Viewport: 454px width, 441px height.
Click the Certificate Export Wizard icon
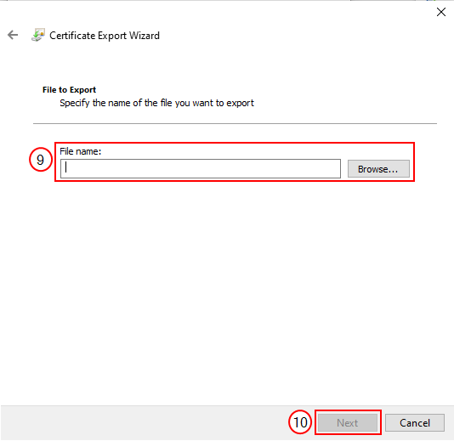click(38, 35)
